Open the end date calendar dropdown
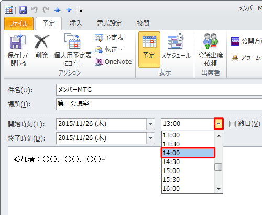 (150, 138)
